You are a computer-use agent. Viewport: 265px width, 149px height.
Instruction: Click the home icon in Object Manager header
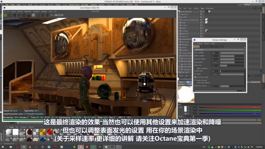point(255,8)
